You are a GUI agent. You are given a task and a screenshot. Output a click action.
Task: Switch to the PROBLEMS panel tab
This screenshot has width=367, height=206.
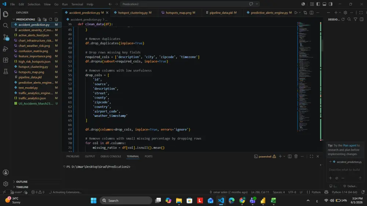(x=73, y=157)
